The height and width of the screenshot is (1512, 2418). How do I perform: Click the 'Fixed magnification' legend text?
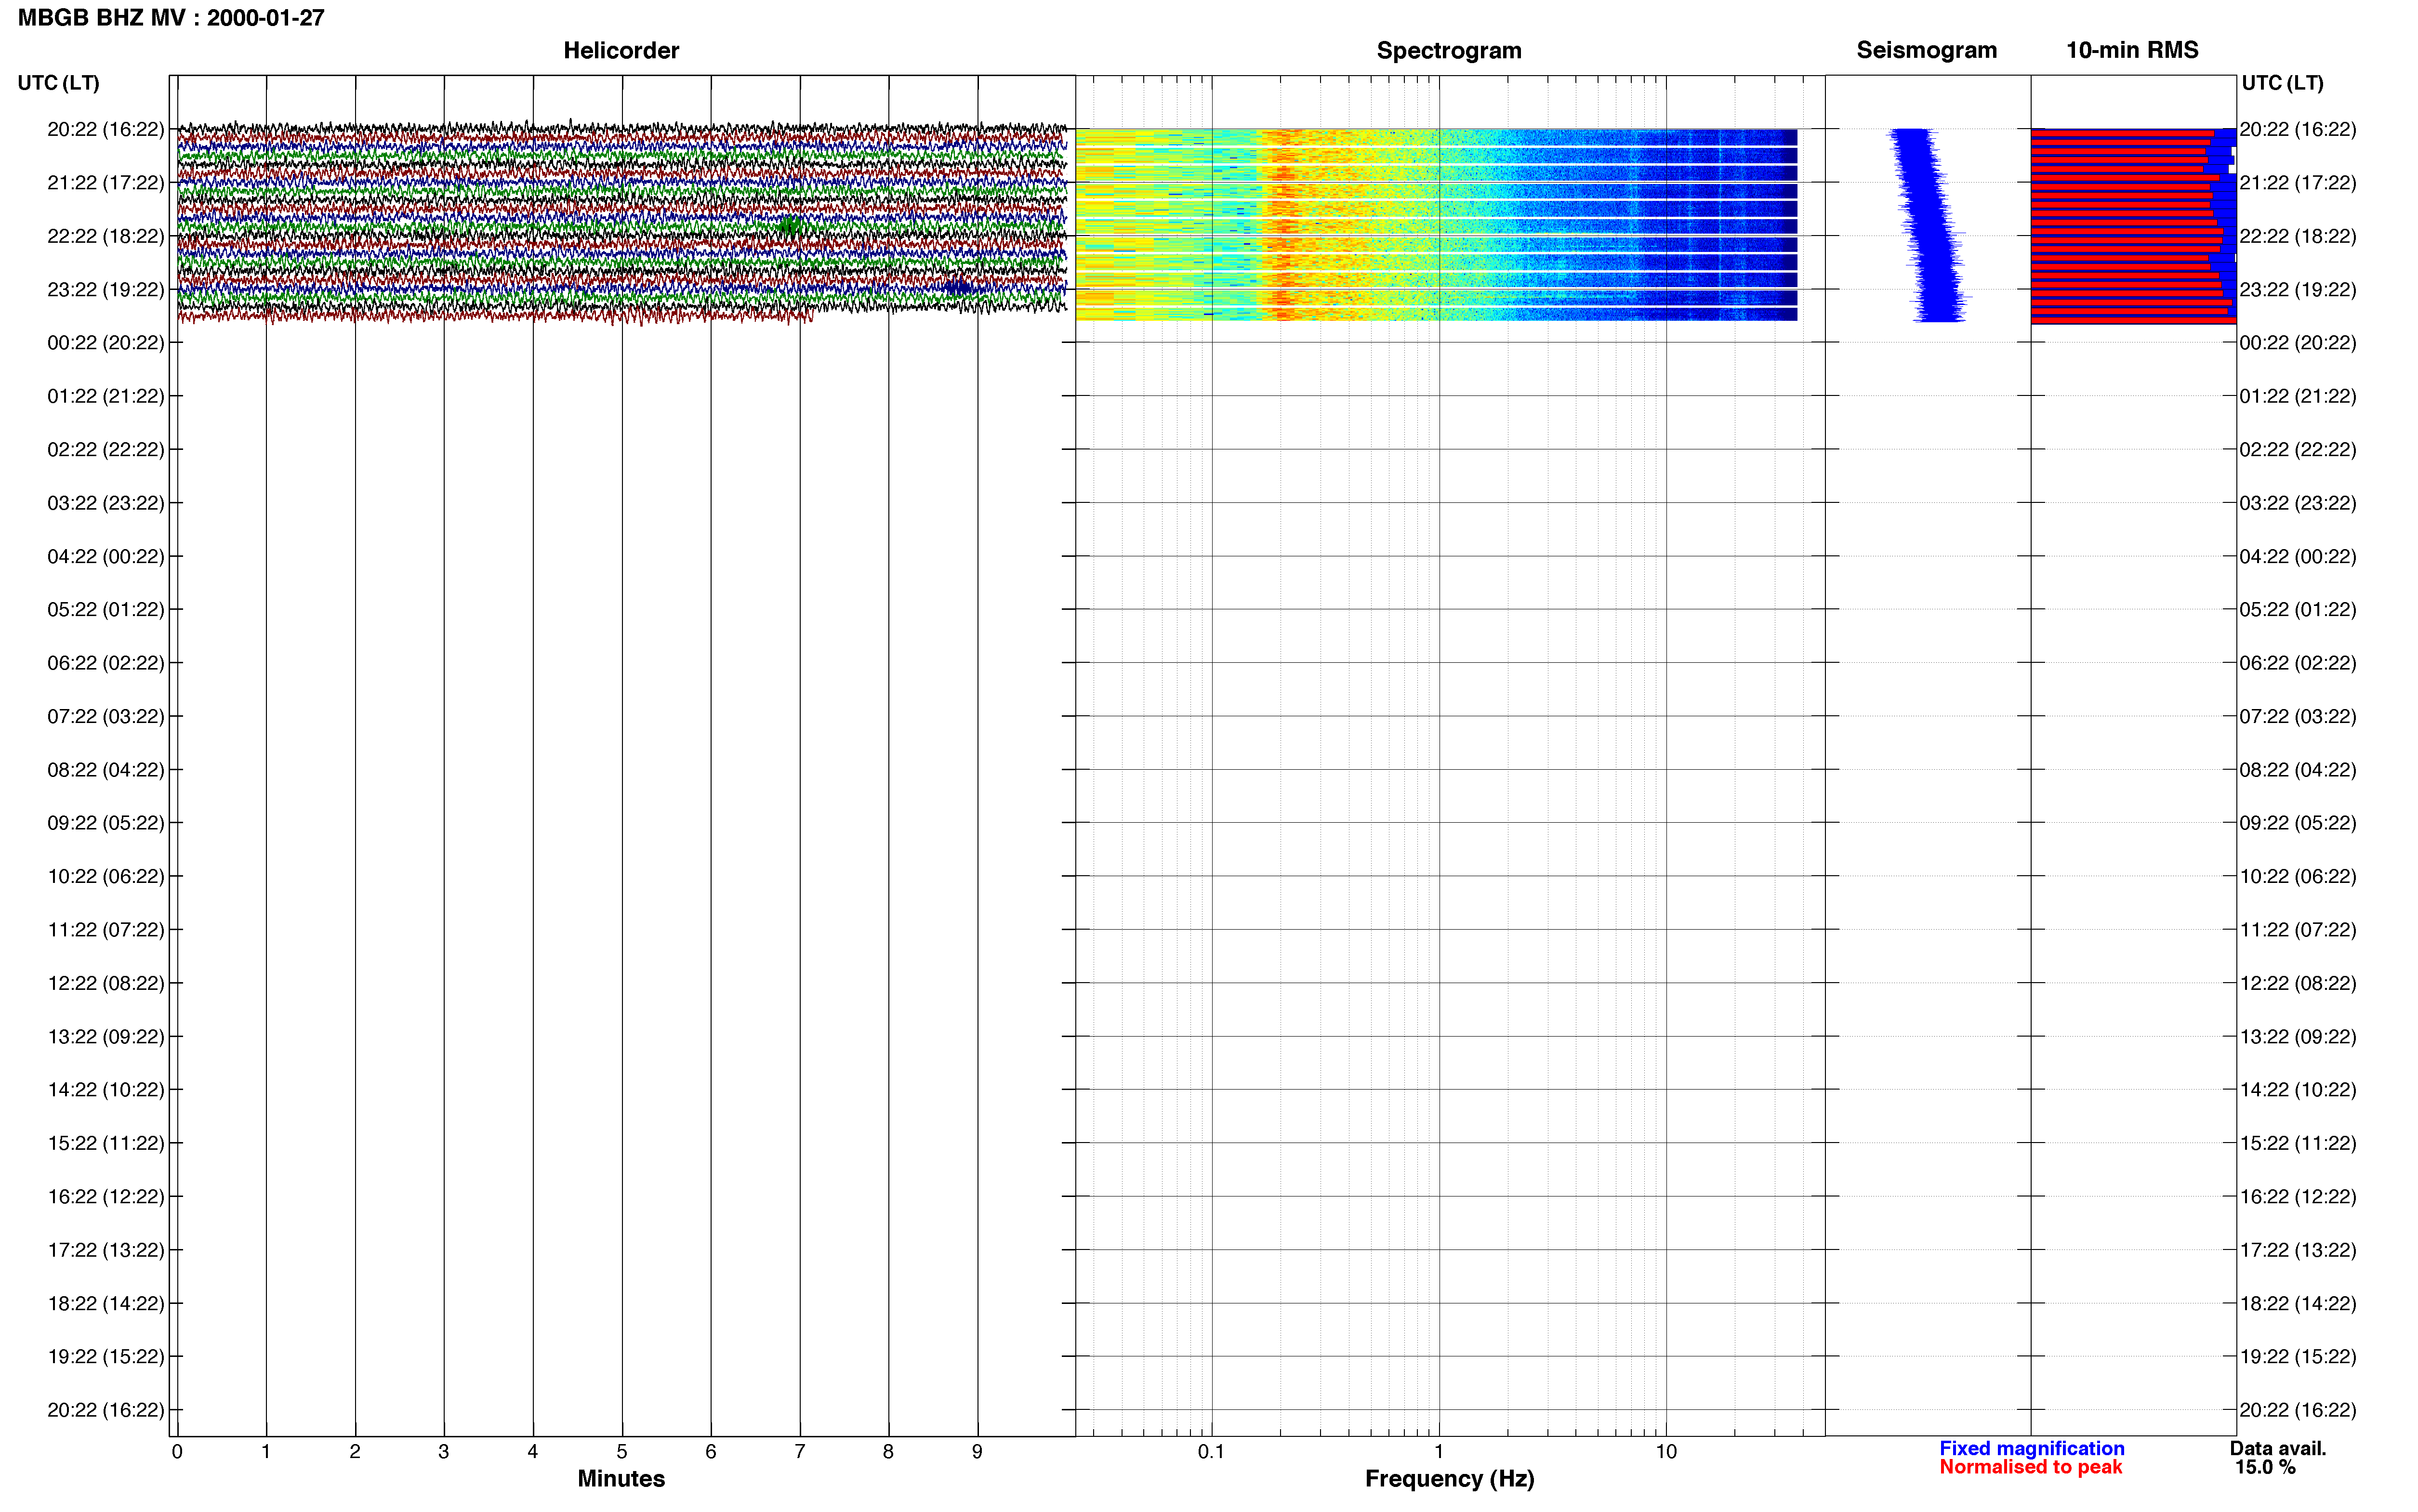point(2031,1448)
